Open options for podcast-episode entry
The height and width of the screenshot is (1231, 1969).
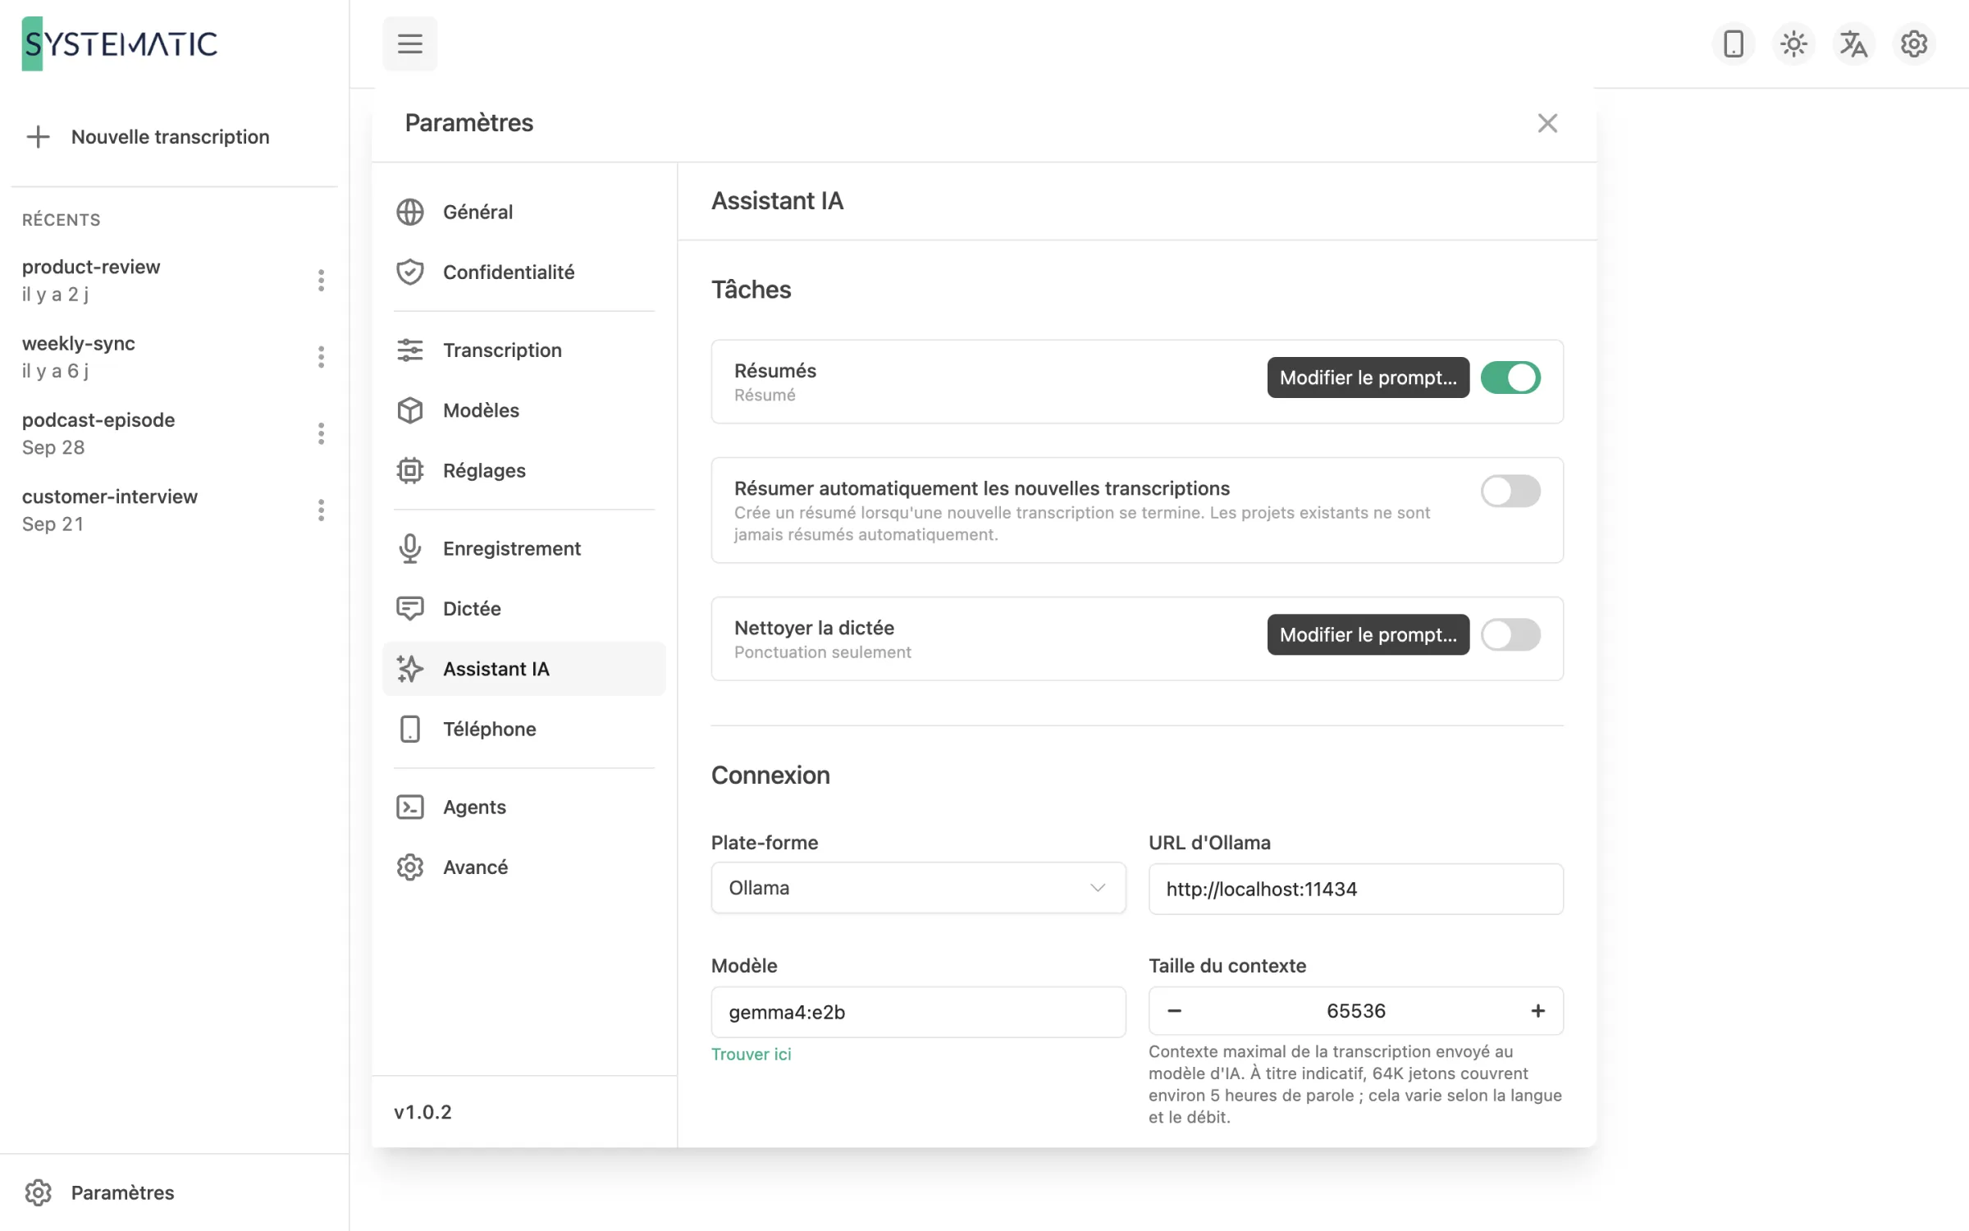[321, 433]
